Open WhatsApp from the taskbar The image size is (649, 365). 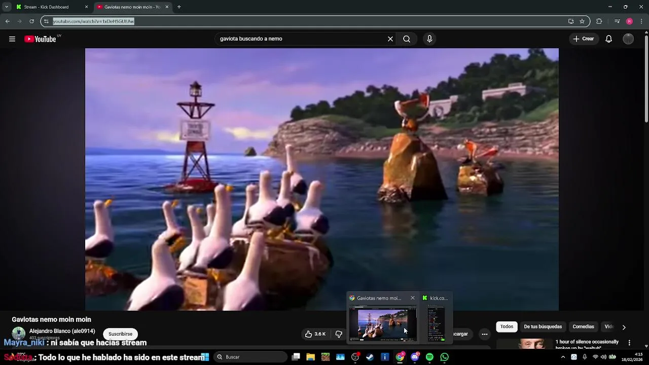pyautogui.click(x=445, y=357)
